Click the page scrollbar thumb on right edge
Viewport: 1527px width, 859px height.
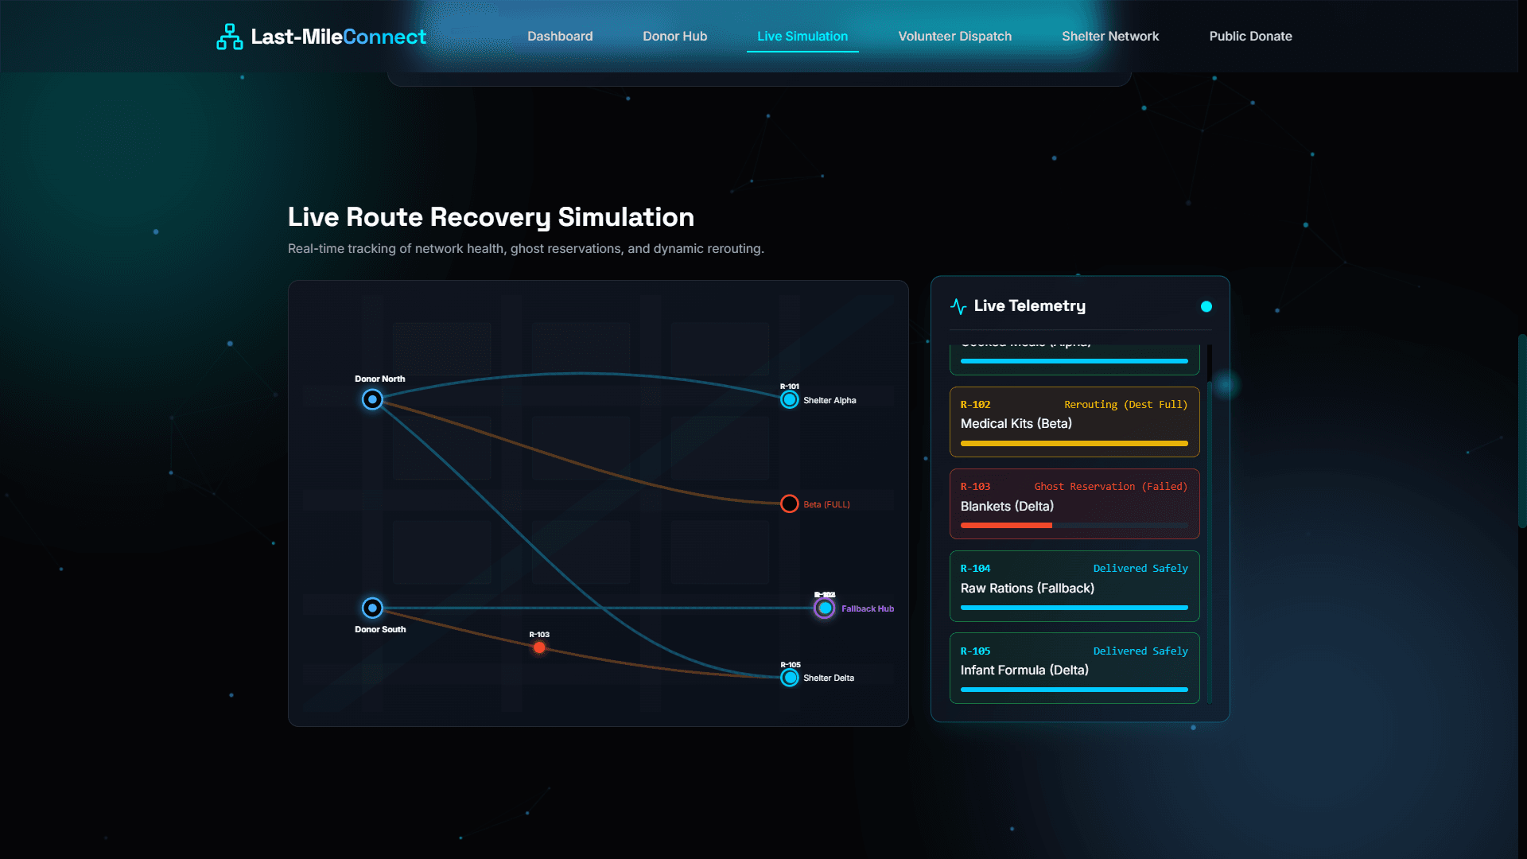[1522, 430]
